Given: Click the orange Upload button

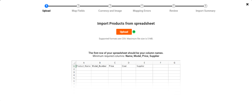Looking at the screenshot, I should pyautogui.click(x=124, y=32).
